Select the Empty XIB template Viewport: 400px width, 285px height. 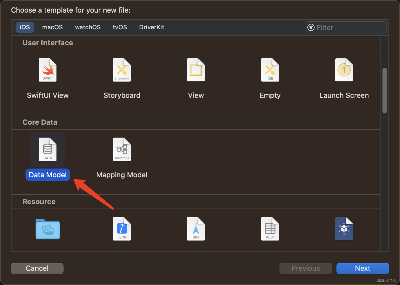(270, 70)
